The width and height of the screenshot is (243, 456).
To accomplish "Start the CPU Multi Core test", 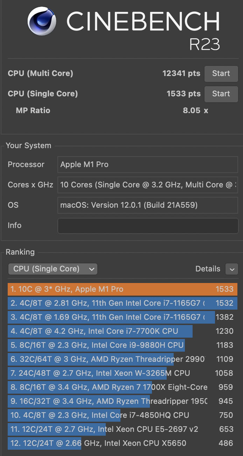I will pos(221,74).
